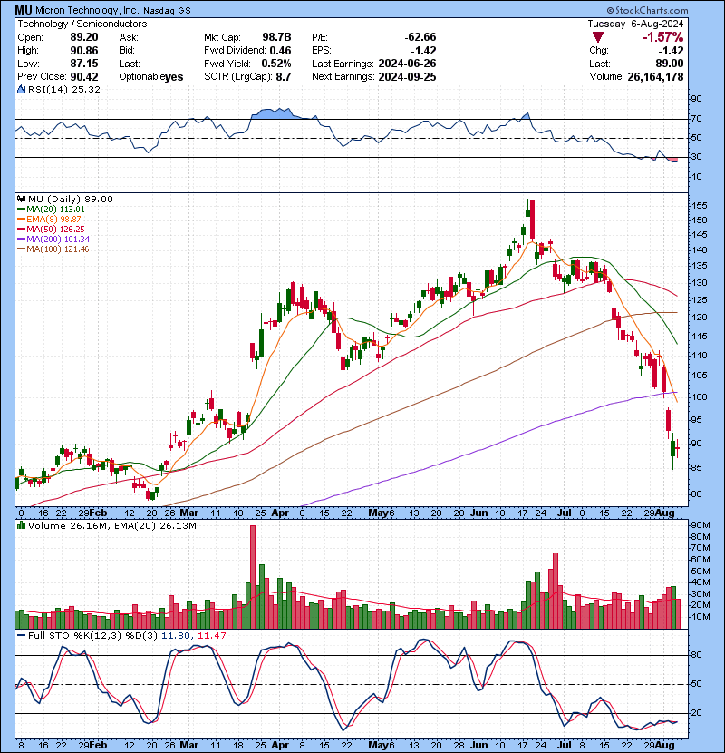Screen dimensions: 725x753
Task: Click the tallest volume bar in late March
Action: click(253, 577)
